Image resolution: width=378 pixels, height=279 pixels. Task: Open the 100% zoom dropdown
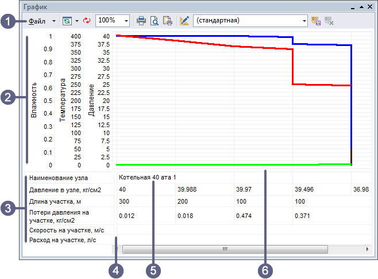pyautogui.click(x=126, y=21)
